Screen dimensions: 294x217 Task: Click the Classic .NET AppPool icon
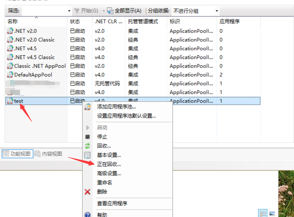point(9,66)
